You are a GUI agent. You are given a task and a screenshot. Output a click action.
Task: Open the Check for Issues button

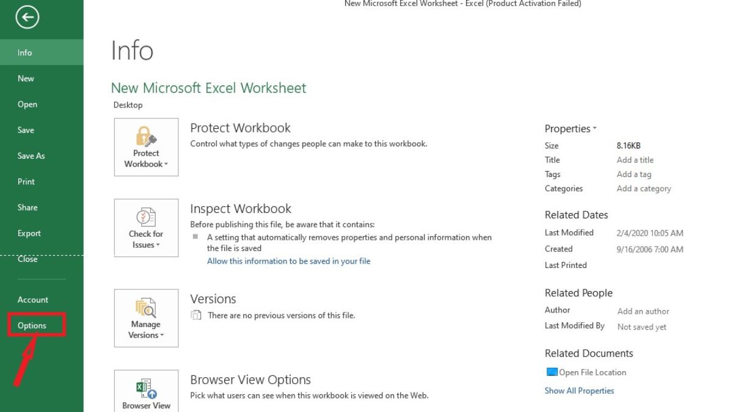146,228
